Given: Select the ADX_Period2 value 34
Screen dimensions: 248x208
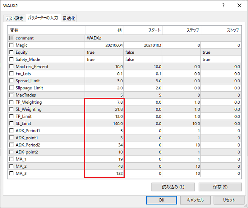Looking at the screenshot, I should [x=104, y=145].
